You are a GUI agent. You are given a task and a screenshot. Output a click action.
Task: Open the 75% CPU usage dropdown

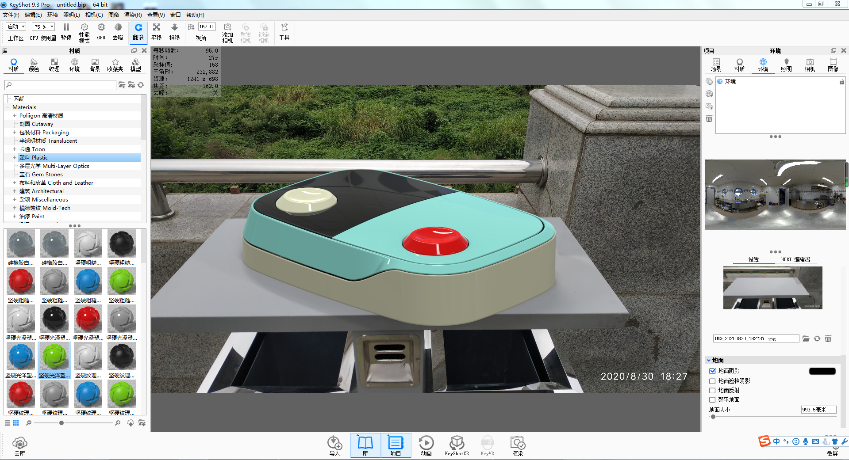point(43,27)
